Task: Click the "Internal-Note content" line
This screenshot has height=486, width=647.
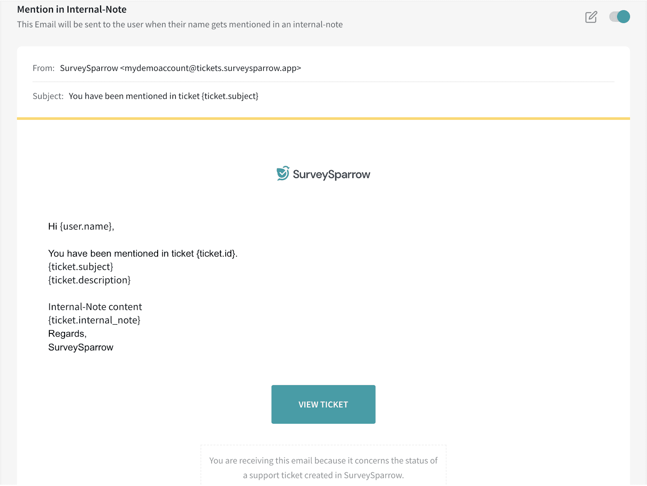Action: point(95,307)
